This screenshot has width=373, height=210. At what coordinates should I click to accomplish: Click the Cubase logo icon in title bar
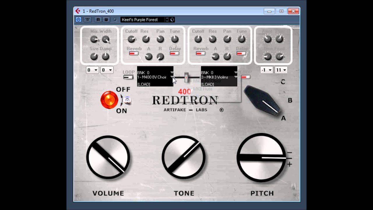[x=78, y=11]
